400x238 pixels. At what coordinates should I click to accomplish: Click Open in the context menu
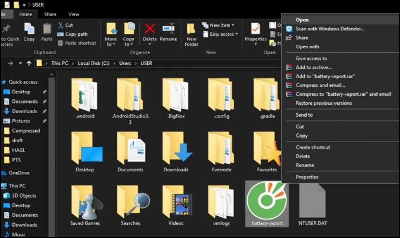(x=340, y=20)
